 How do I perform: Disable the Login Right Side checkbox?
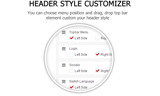point(97,54)
